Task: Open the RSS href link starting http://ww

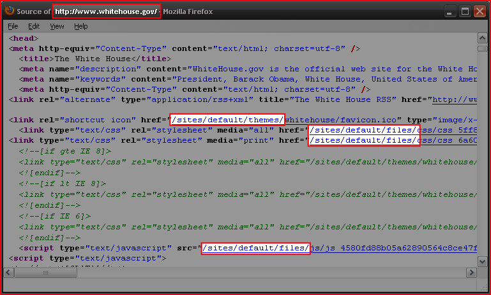Action: 455,99
